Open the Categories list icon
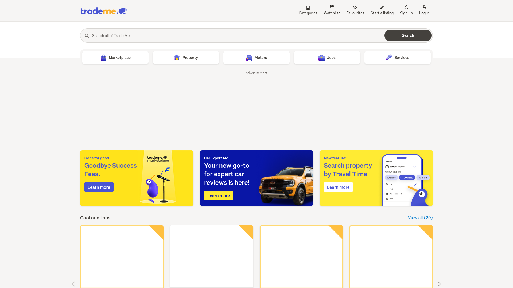Screen dimensions: 513x288 [x=308, y=8]
